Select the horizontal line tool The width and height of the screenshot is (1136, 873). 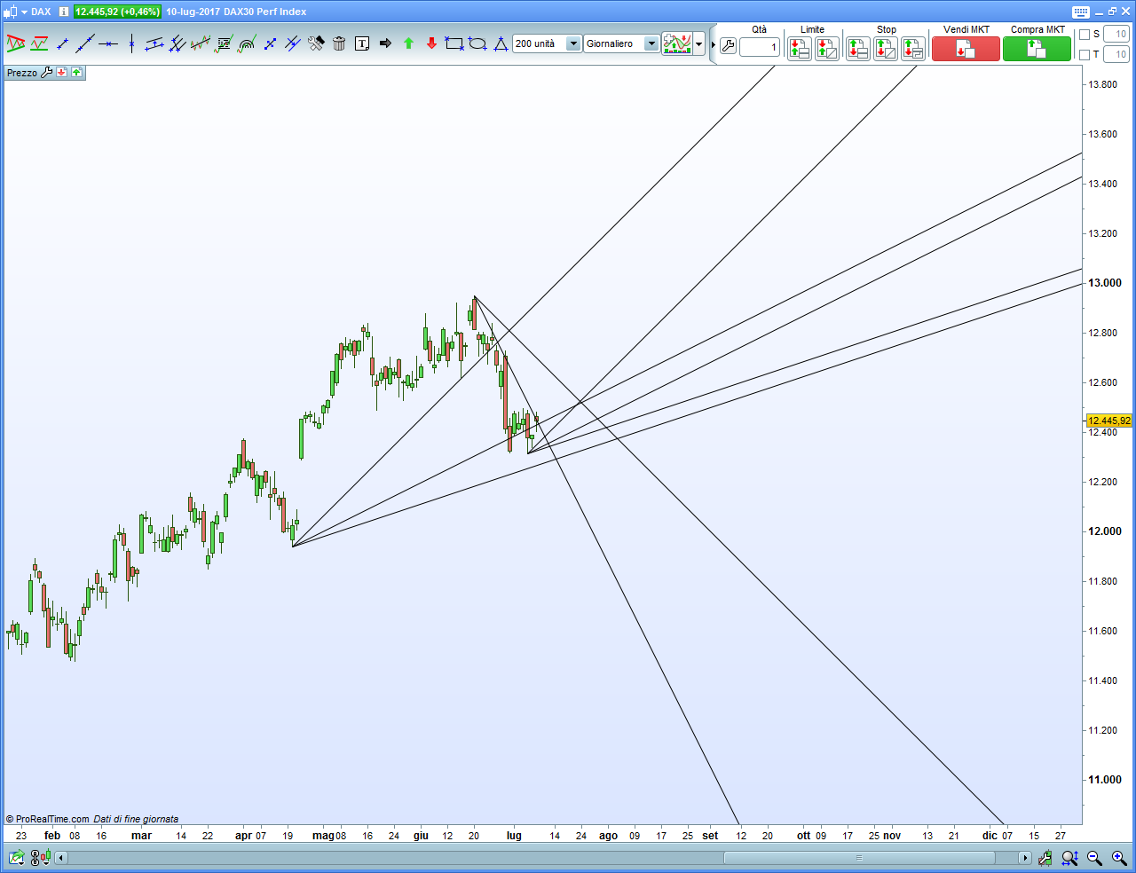(x=108, y=43)
